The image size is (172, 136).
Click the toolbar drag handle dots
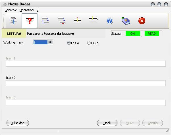click(x=4, y=21)
